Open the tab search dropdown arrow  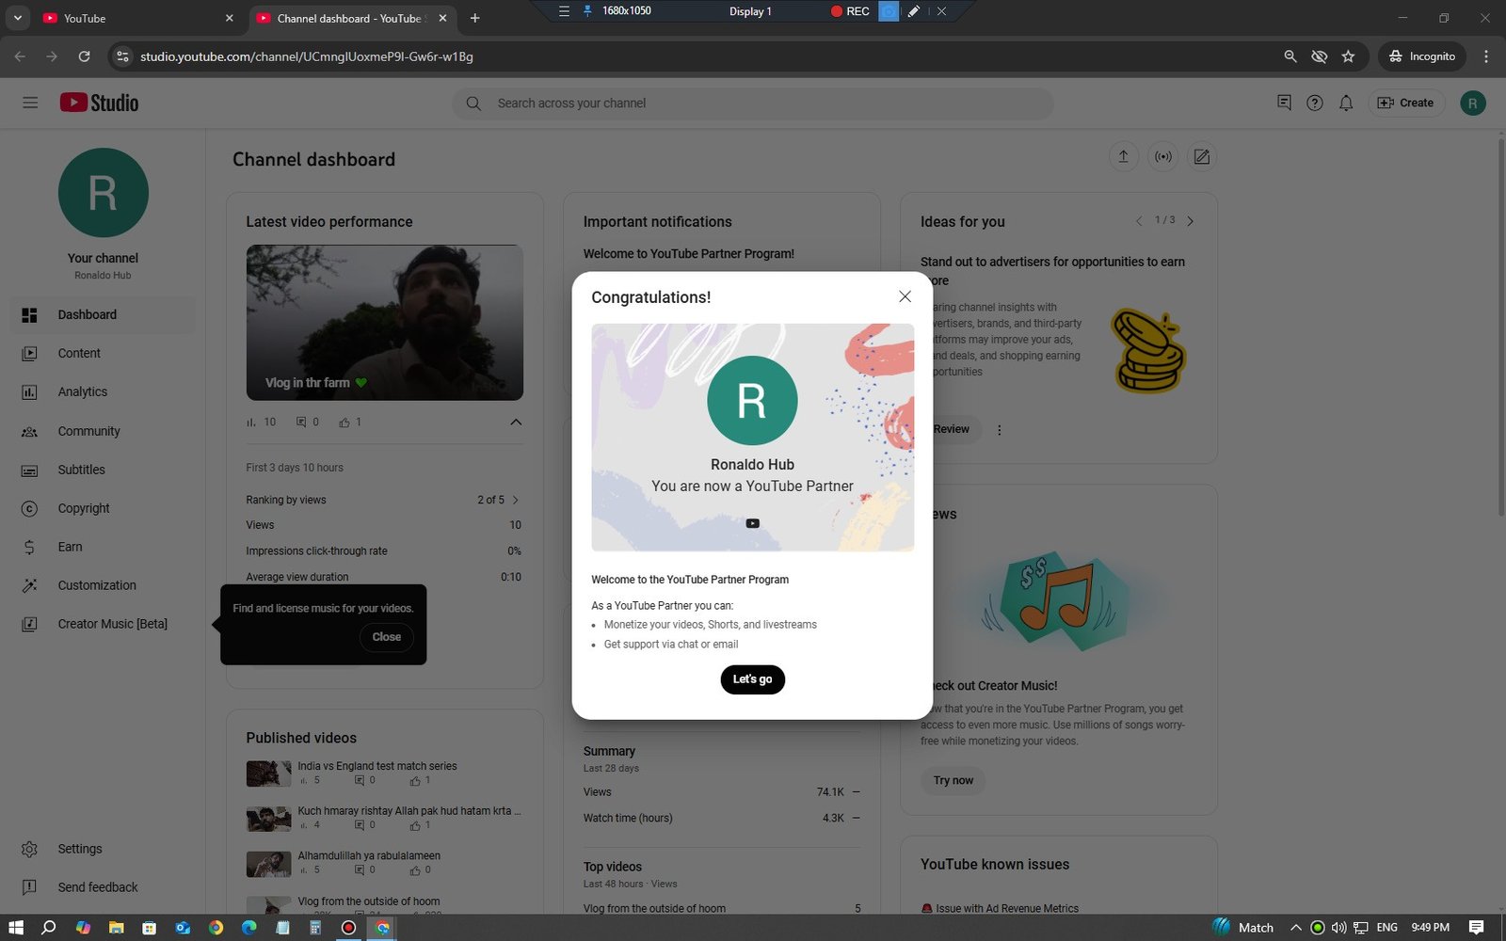[x=17, y=18]
